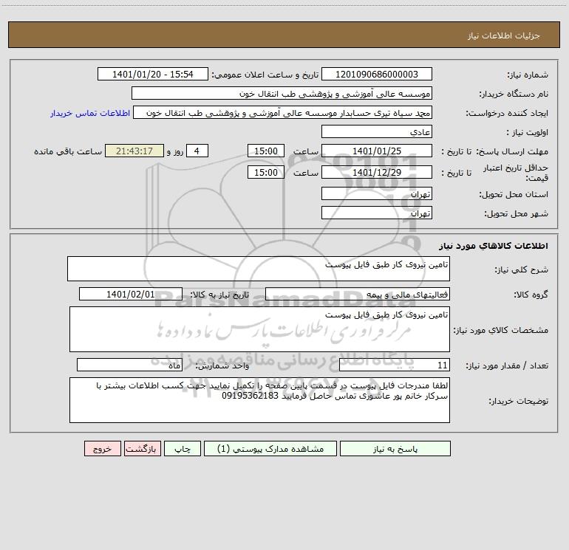Click the اولویت نیاز field عادی
This screenshot has height=550, width=569.
[377, 131]
